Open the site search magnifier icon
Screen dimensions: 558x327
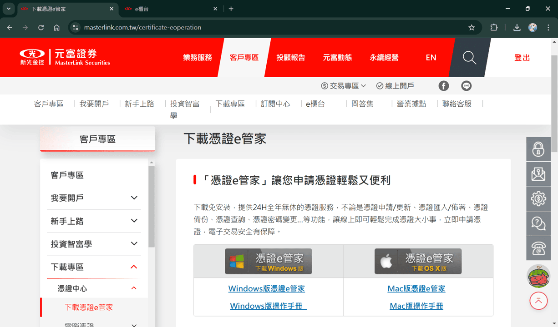pos(470,58)
